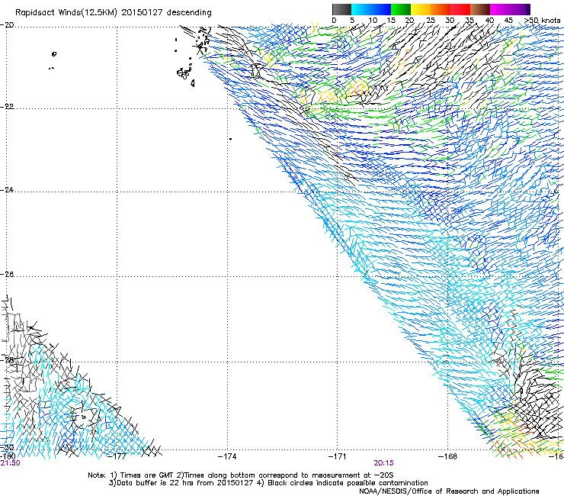The height and width of the screenshot is (496, 564).
Task: Pick the brown 35-40 knots legend swatch
Action: point(480,9)
